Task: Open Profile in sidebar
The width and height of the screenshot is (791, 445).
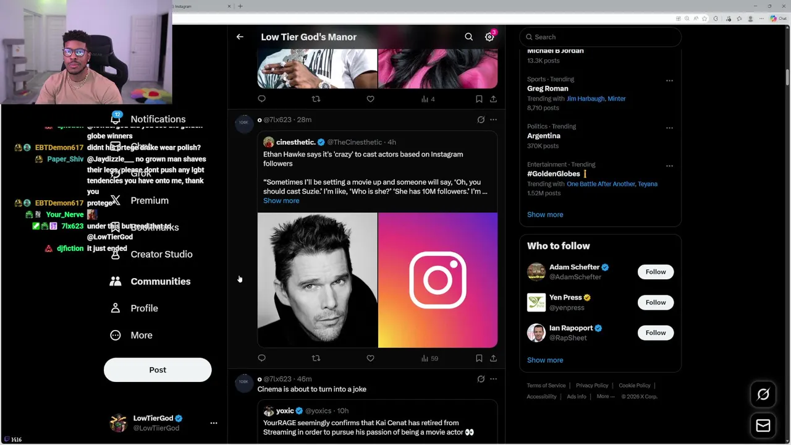Action: 144,308
